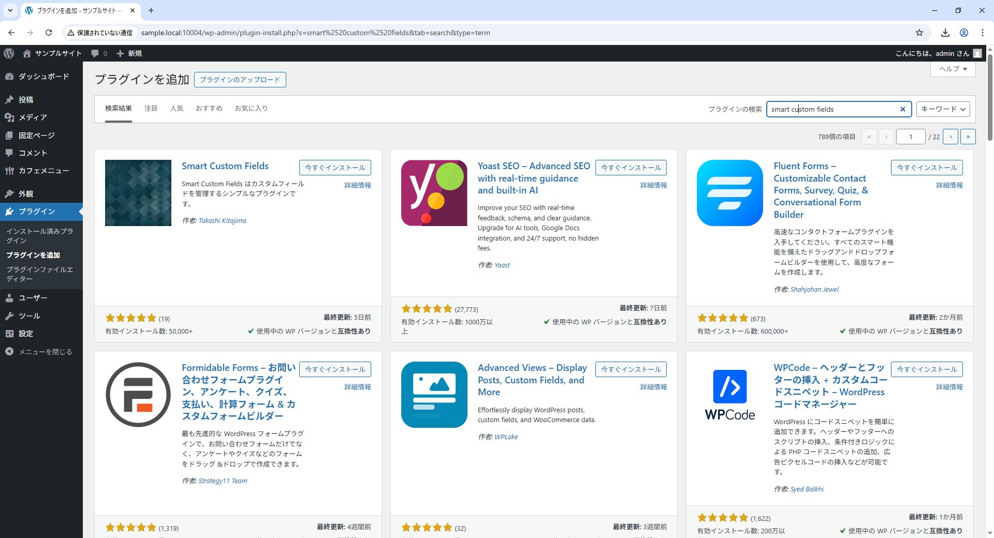
Task: Open browser downloads icon
Action: click(x=945, y=33)
